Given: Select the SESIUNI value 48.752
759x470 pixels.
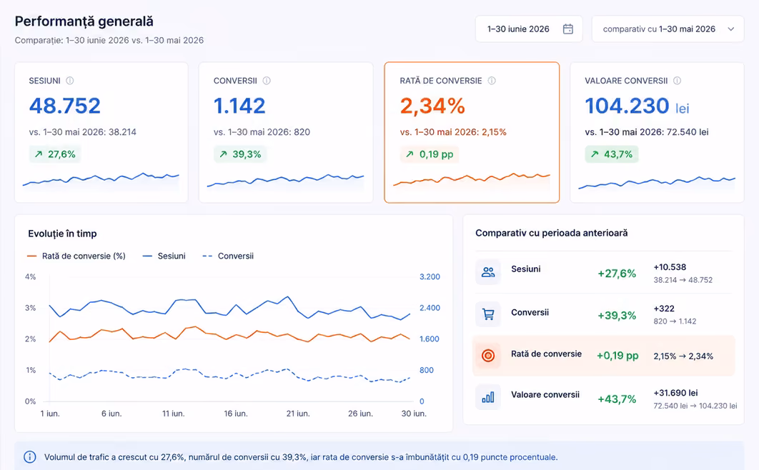Looking at the screenshot, I should pyautogui.click(x=65, y=106).
